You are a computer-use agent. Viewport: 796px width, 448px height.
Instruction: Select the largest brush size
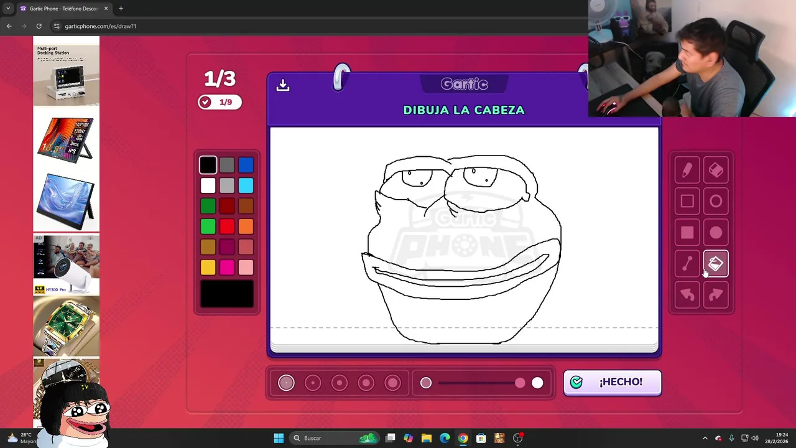click(x=392, y=383)
